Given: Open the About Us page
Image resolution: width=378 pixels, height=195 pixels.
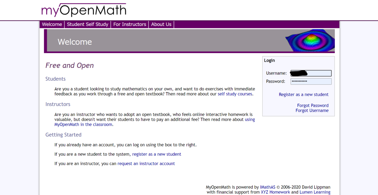Looking at the screenshot, I should coord(161,24).
